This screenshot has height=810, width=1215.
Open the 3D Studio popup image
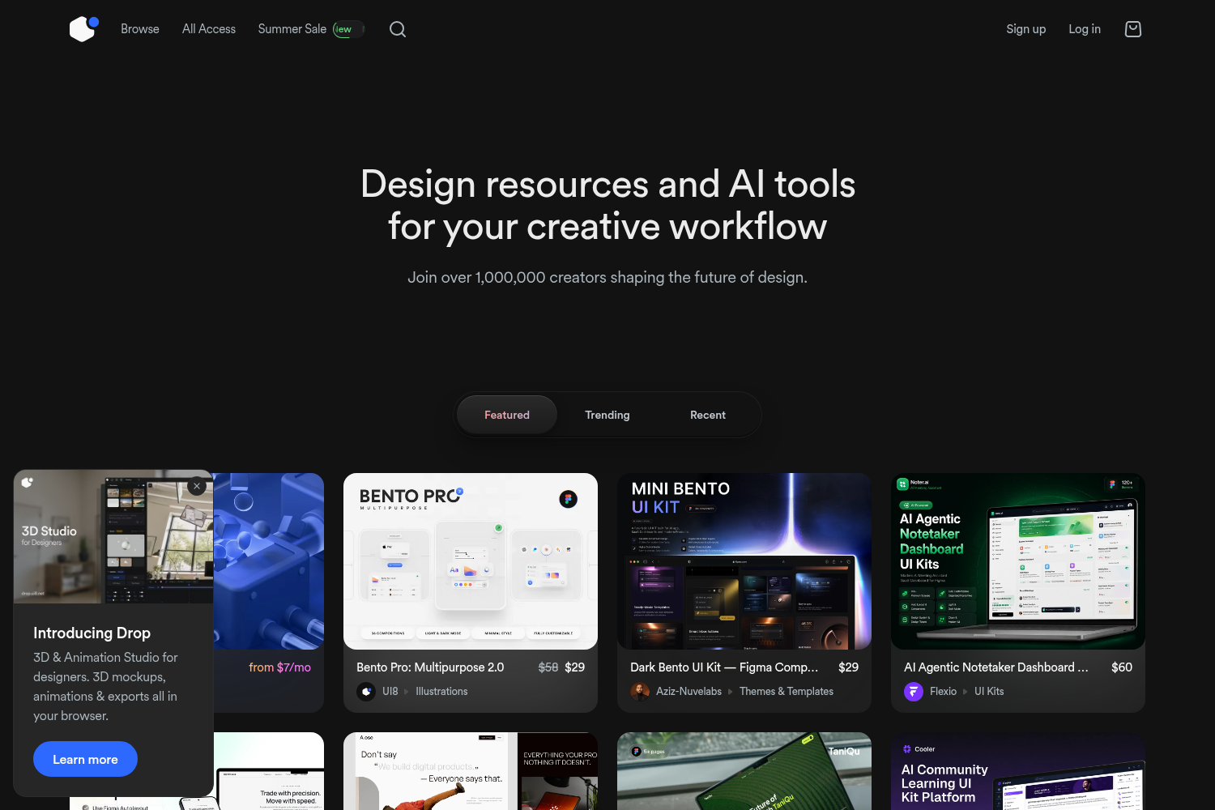pyautogui.click(x=113, y=537)
